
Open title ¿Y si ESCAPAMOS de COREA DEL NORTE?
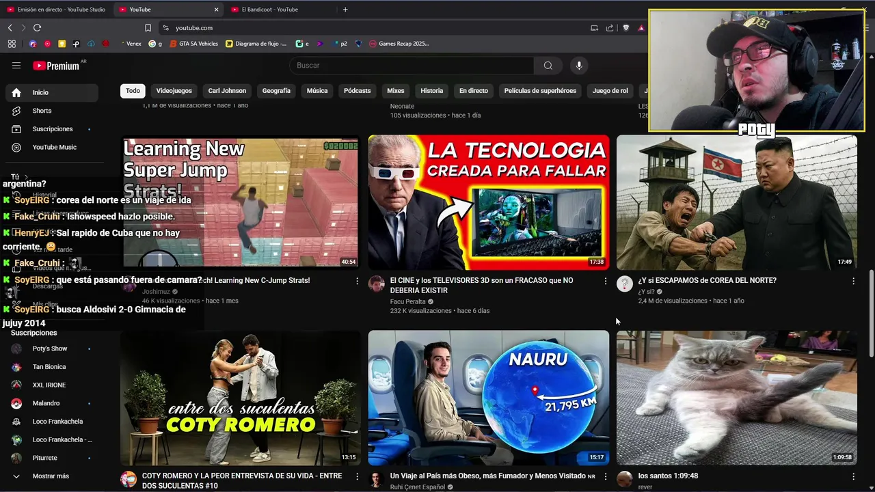click(x=707, y=281)
